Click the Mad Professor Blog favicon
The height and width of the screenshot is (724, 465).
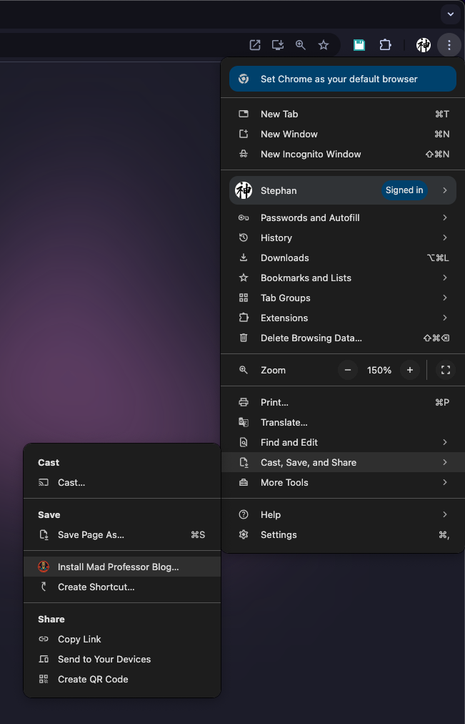[x=44, y=567]
